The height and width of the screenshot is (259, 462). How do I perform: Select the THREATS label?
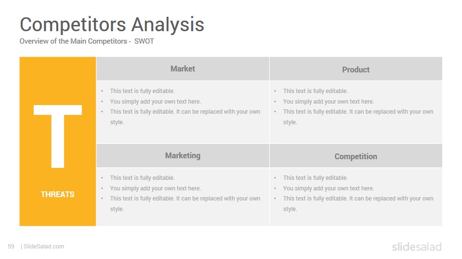pyautogui.click(x=58, y=194)
